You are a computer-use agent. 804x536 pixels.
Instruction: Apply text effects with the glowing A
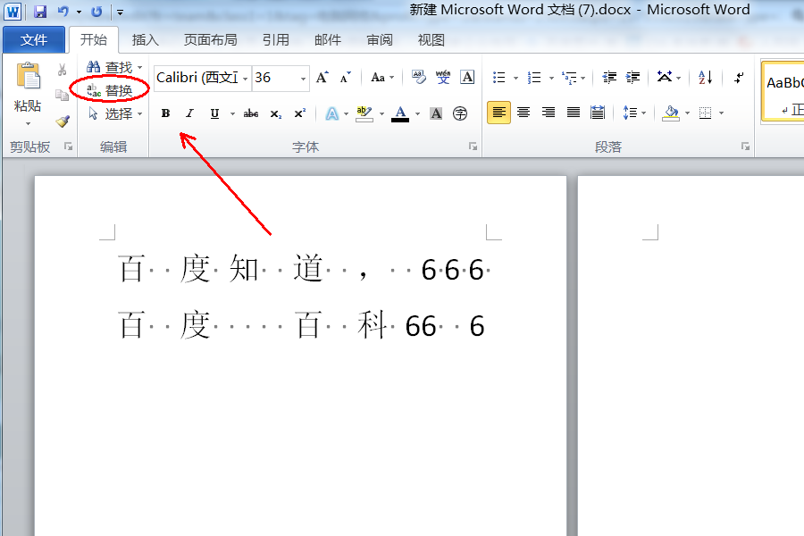point(331,113)
